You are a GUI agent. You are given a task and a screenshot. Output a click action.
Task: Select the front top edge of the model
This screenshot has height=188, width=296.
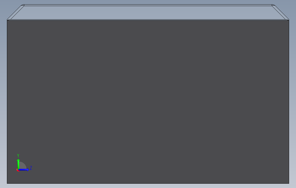pyautogui.click(x=148, y=20)
